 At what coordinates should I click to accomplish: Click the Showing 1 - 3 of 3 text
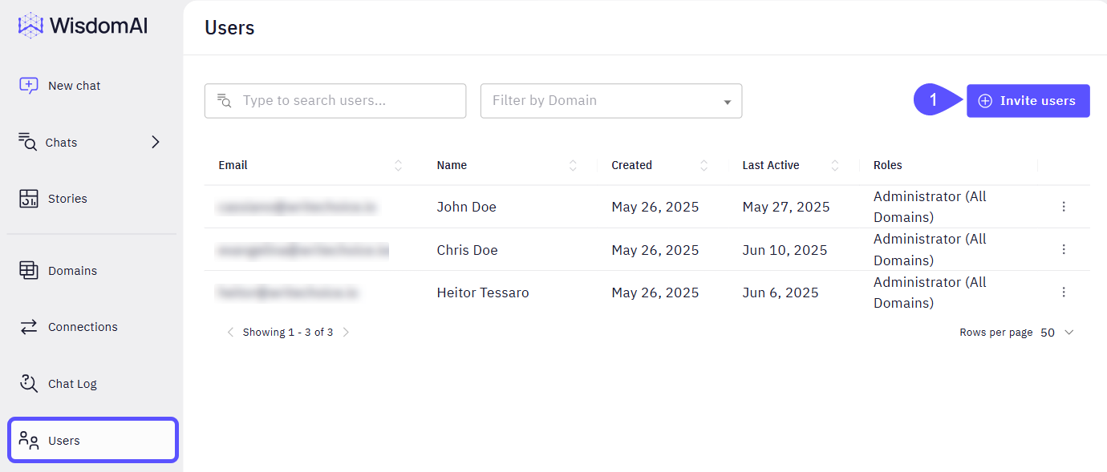(288, 332)
